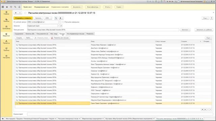Open the history clock icon
This screenshot has height=121, width=216.
pyautogui.click(x=11, y=7)
